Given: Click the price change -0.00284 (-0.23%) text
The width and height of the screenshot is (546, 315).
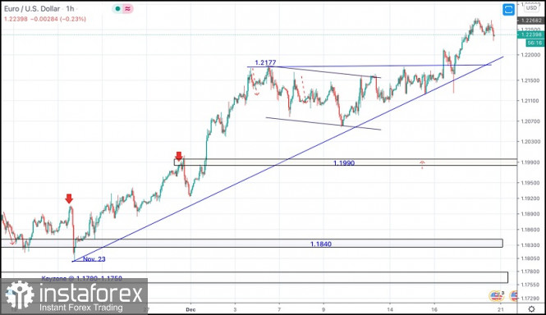Looking at the screenshot, I should (58, 19).
